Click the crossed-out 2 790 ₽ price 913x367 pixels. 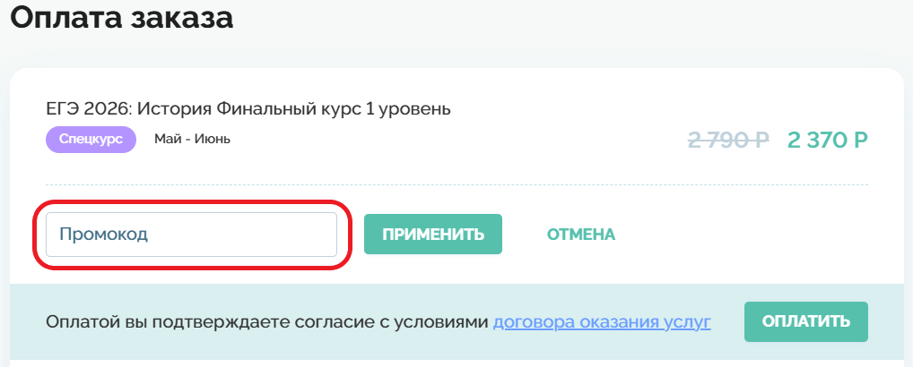[728, 141]
